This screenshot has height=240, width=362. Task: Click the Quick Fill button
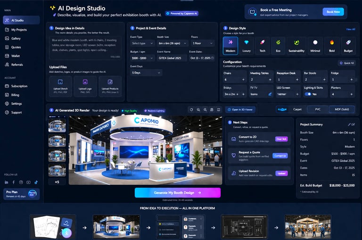346,63
